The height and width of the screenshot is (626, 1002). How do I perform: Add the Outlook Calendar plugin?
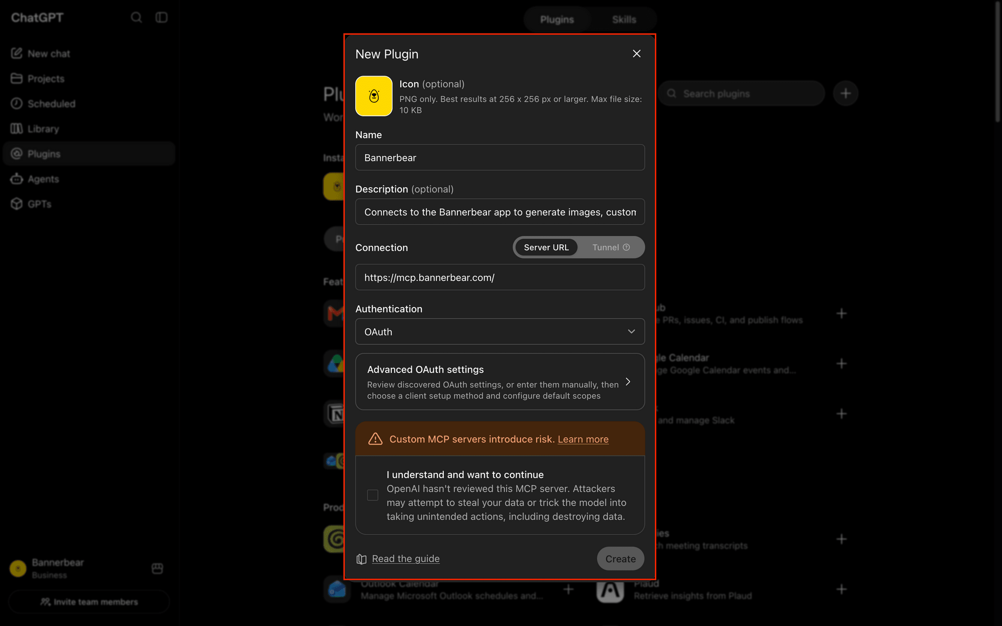(568, 589)
